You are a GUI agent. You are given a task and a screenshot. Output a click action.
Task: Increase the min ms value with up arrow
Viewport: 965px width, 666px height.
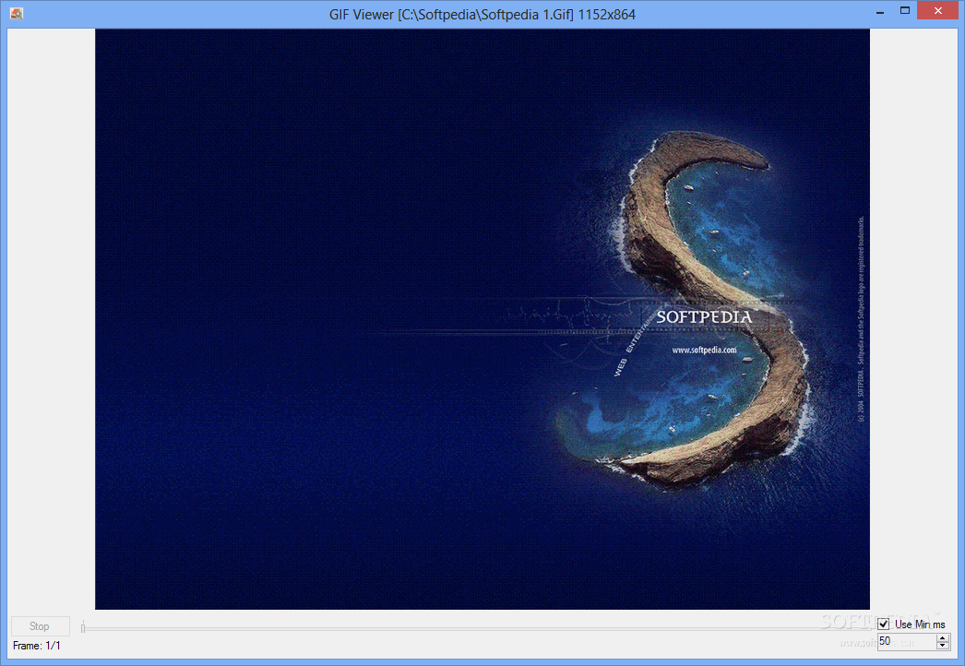pos(943,637)
